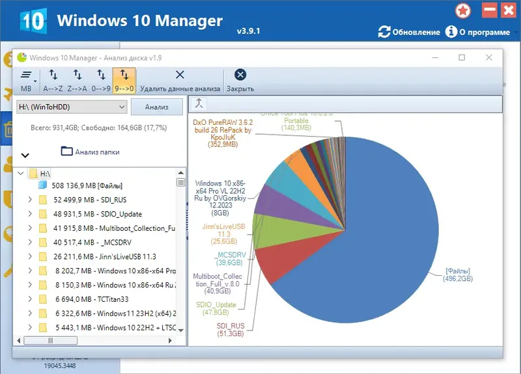Click Анализ папки folder analysis

[x=91, y=152]
